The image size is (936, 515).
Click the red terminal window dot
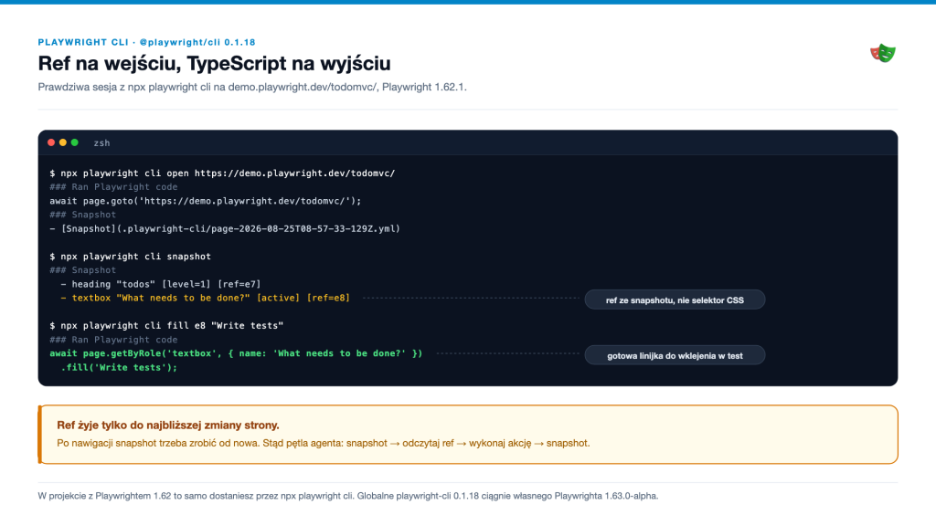click(x=51, y=142)
